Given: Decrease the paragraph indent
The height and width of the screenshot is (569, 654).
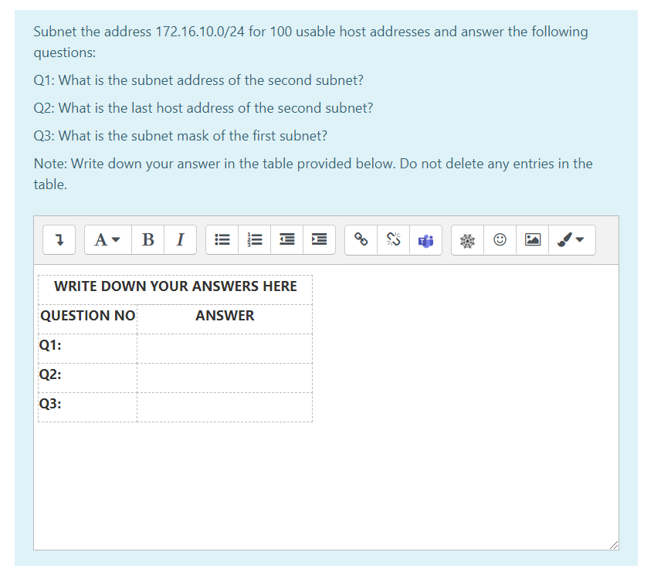Looking at the screenshot, I should [286, 240].
